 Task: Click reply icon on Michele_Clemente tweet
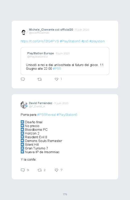pos(23,79)
